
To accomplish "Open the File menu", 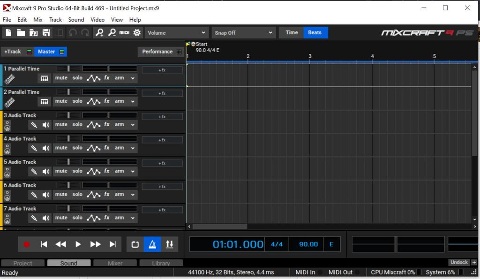I will click(x=7, y=20).
